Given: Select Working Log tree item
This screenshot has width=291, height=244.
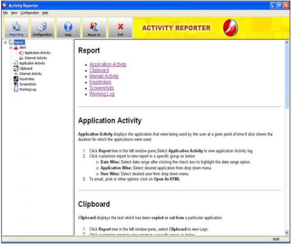Looking at the screenshot, I should click(28, 89).
